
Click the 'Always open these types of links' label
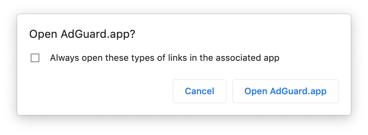[x=165, y=58]
